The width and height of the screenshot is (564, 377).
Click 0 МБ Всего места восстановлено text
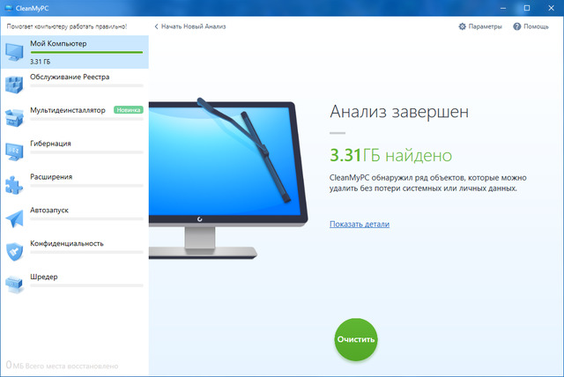pos(62,366)
